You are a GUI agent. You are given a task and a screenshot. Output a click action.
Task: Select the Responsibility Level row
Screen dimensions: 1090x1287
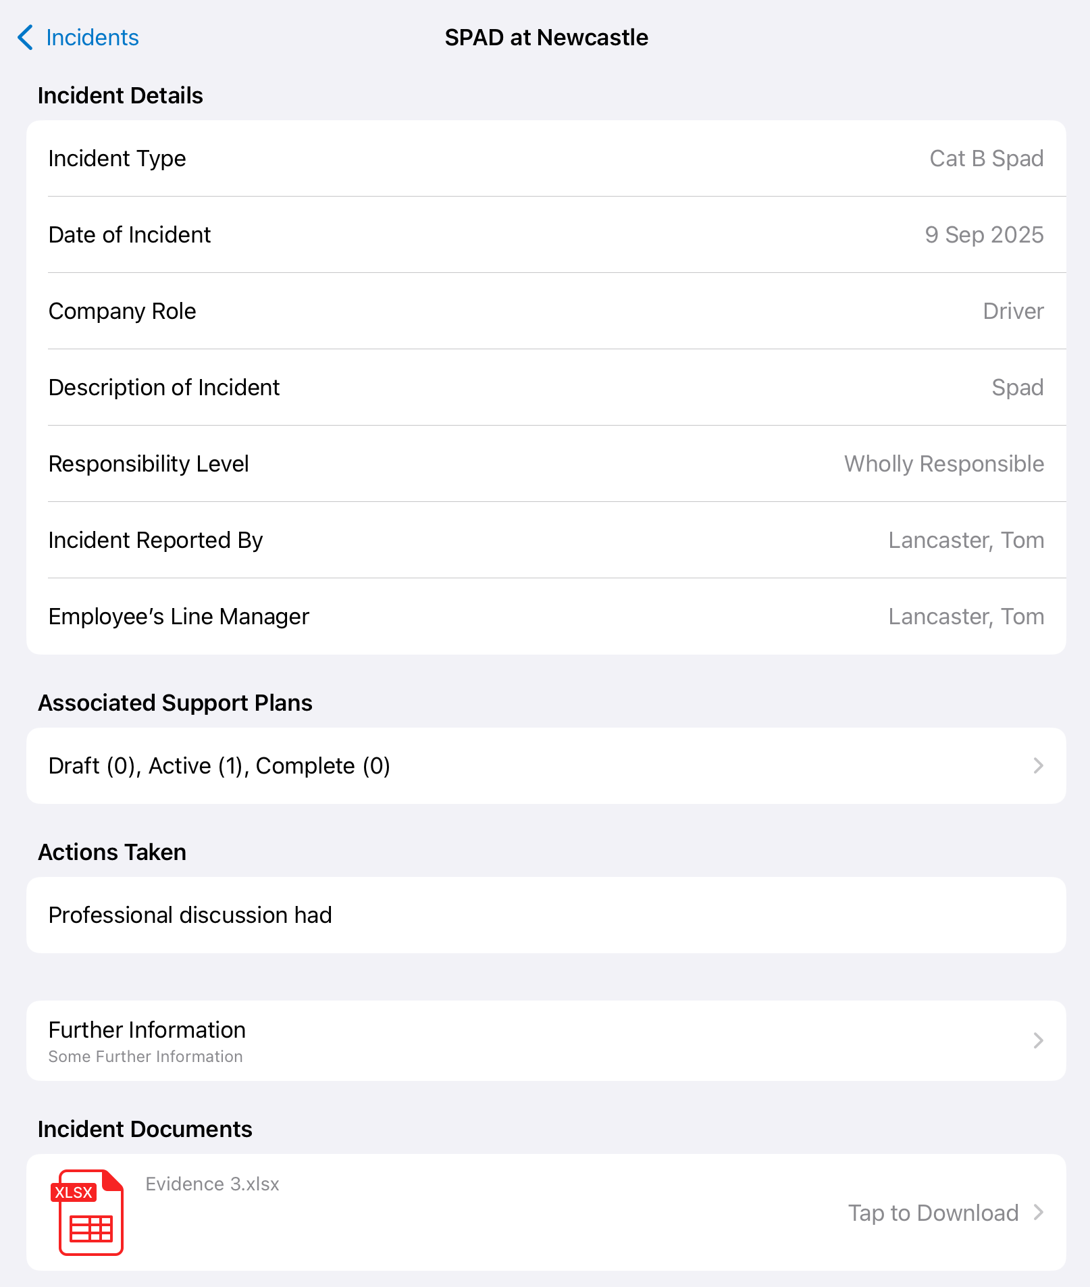coord(546,464)
